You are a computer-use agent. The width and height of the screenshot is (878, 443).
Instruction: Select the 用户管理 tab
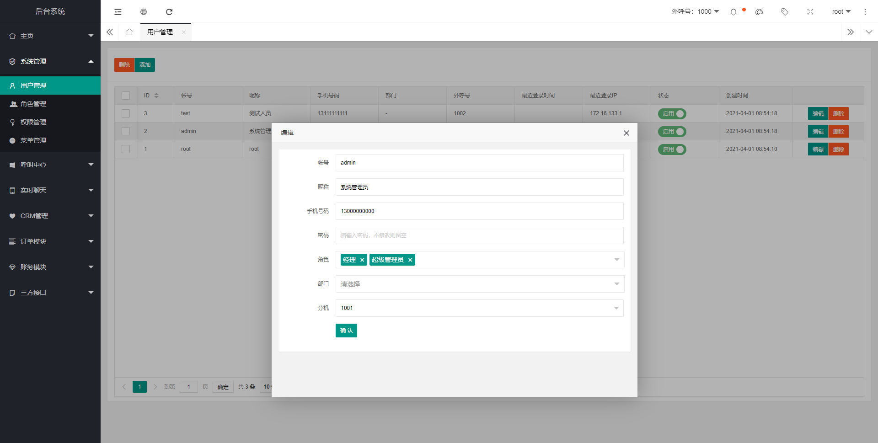coord(160,32)
